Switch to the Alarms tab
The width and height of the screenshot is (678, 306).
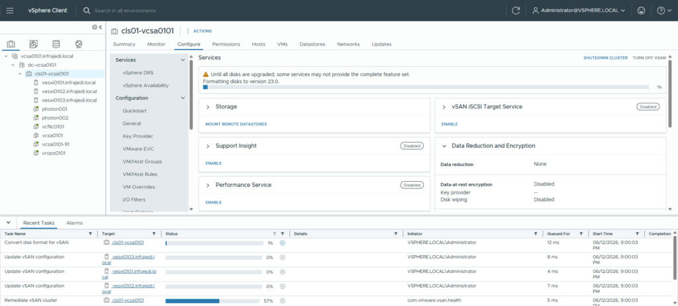click(74, 223)
